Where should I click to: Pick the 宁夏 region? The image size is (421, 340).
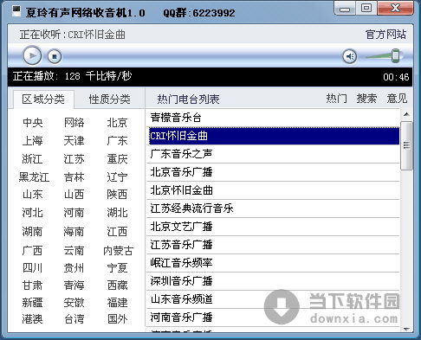[117, 268]
